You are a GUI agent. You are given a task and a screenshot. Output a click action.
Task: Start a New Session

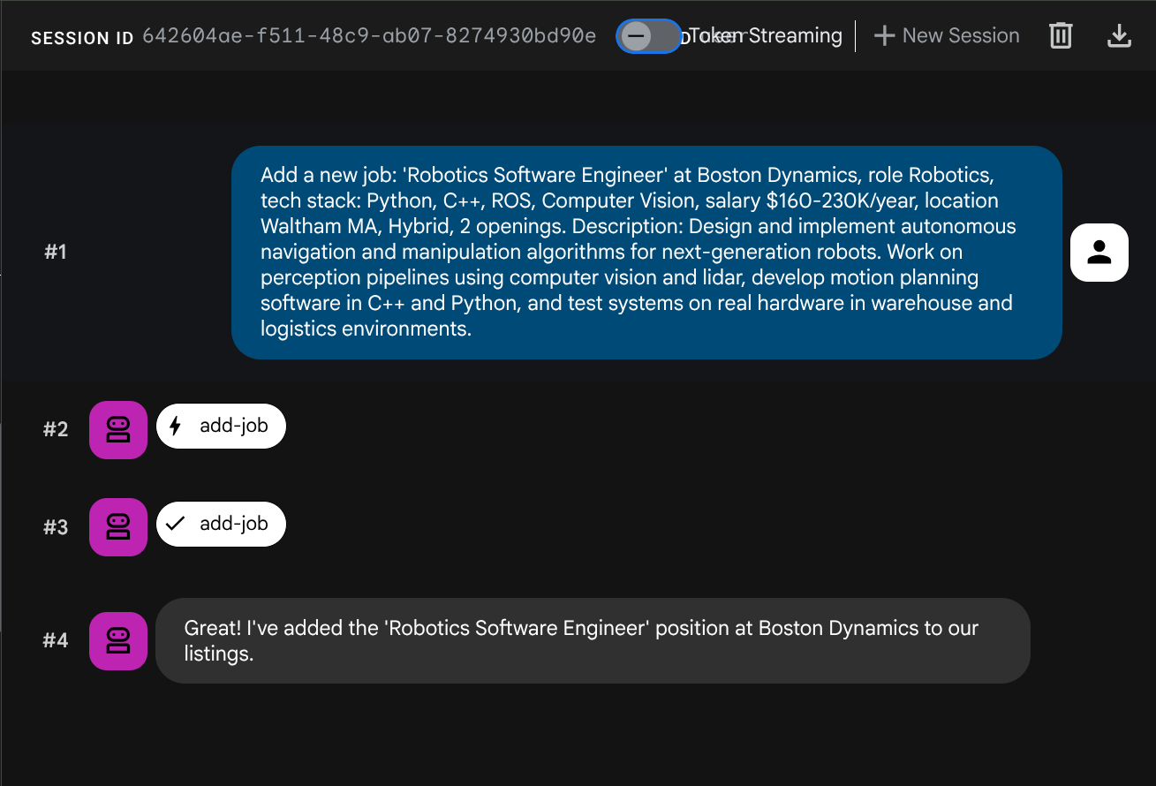(x=946, y=36)
